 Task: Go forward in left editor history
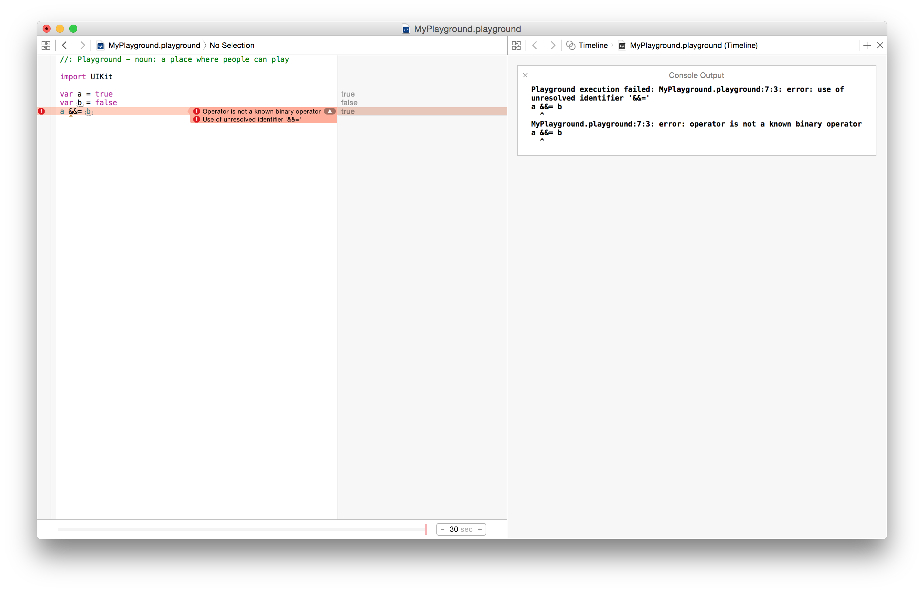pyautogui.click(x=82, y=45)
